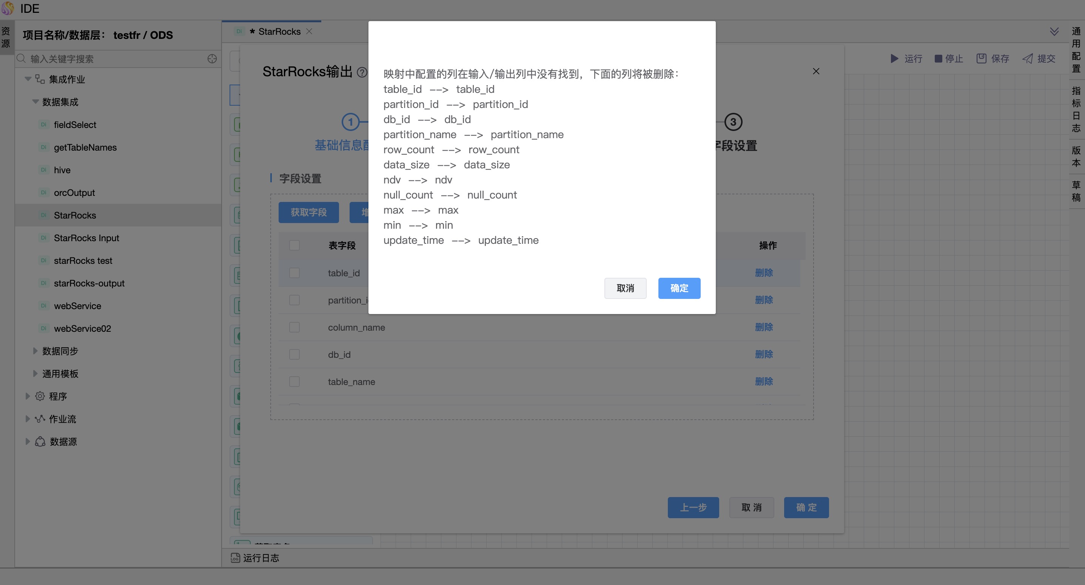
Task: Collapse the 数据集成 tree folder
Action: pyautogui.click(x=35, y=102)
